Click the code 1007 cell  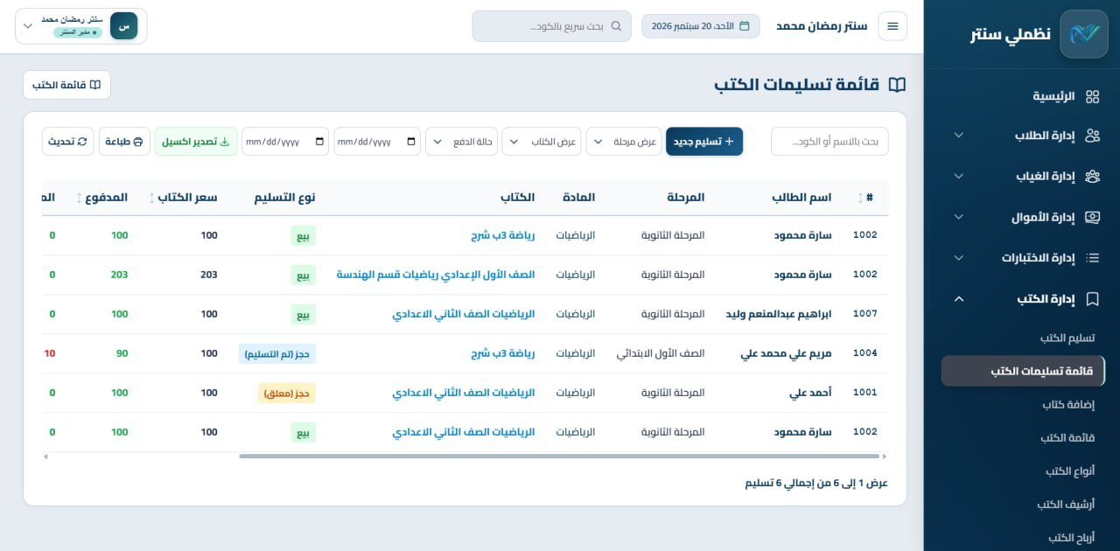point(864,314)
